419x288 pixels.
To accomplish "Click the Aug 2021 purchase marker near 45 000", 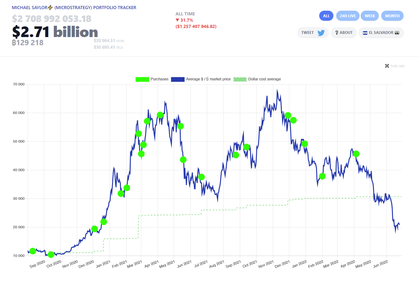I will [x=236, y=155].
